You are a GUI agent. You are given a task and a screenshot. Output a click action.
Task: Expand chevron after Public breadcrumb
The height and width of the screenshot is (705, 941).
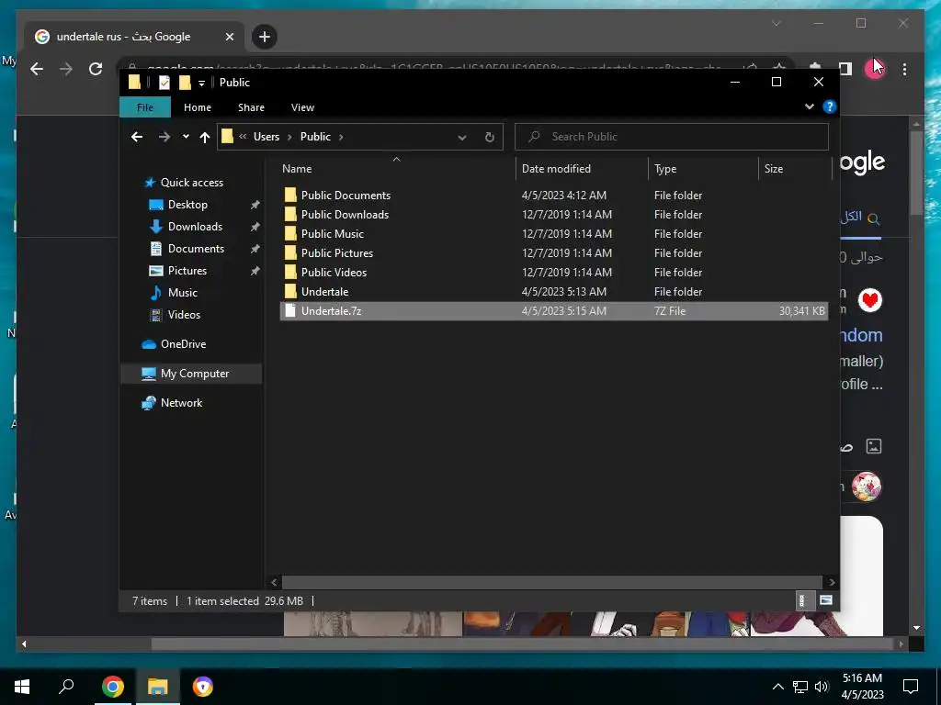coord(341,137)
